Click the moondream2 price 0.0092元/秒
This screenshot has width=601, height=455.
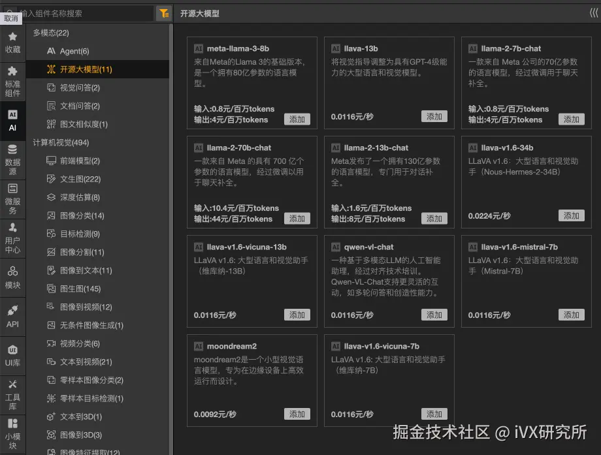pyautogui.click(x=215, y=415)
